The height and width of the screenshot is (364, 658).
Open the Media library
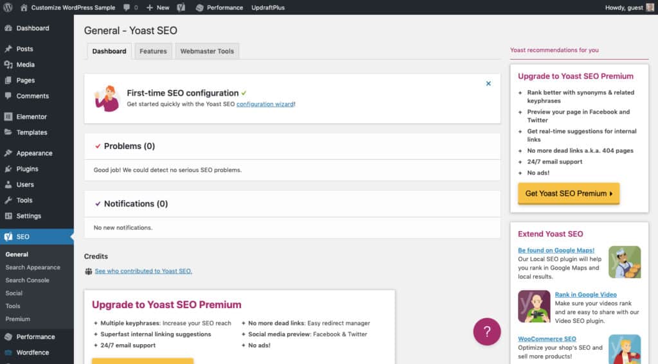[37, 65]
